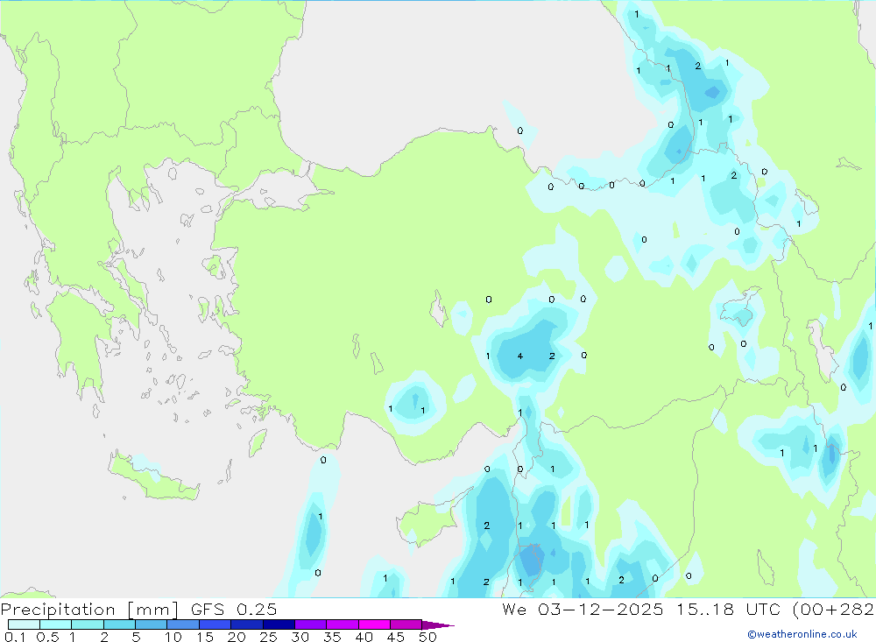Viewport: 876px width, 642px height.
Task: Click the '35' legend scale label
Action: [x=332, y=637]
